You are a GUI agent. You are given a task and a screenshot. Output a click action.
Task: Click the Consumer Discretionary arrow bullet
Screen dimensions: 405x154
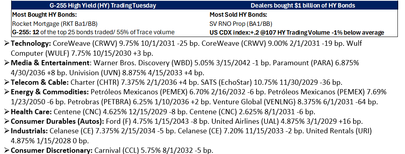6,150
